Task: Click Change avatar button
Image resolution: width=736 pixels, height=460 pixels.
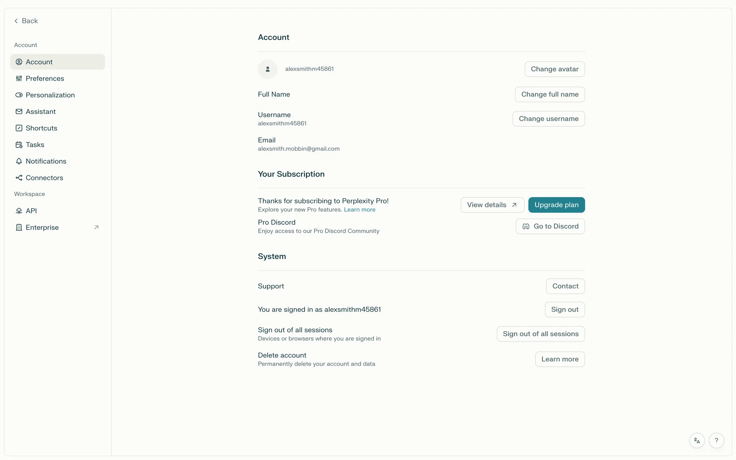Action: 554,69
